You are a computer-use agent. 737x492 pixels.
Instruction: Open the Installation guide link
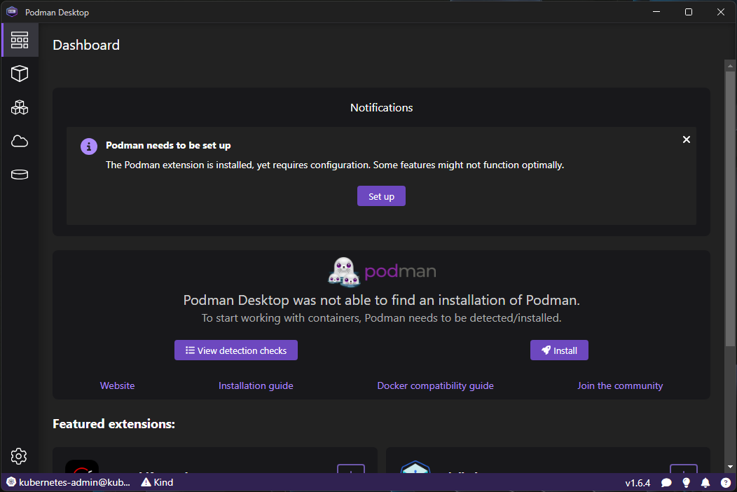[x=256, y=385]
